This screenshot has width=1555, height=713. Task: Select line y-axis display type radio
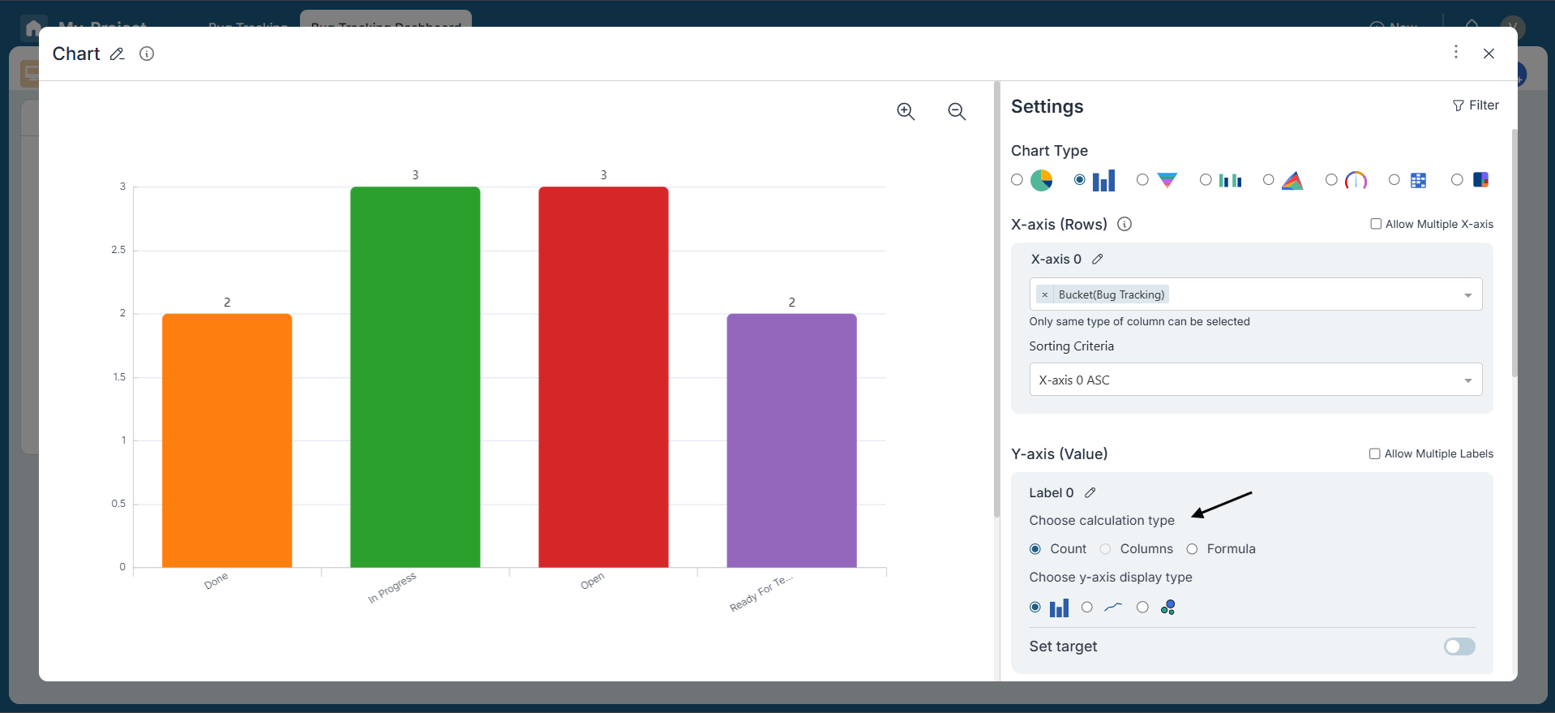point(1087,608)
